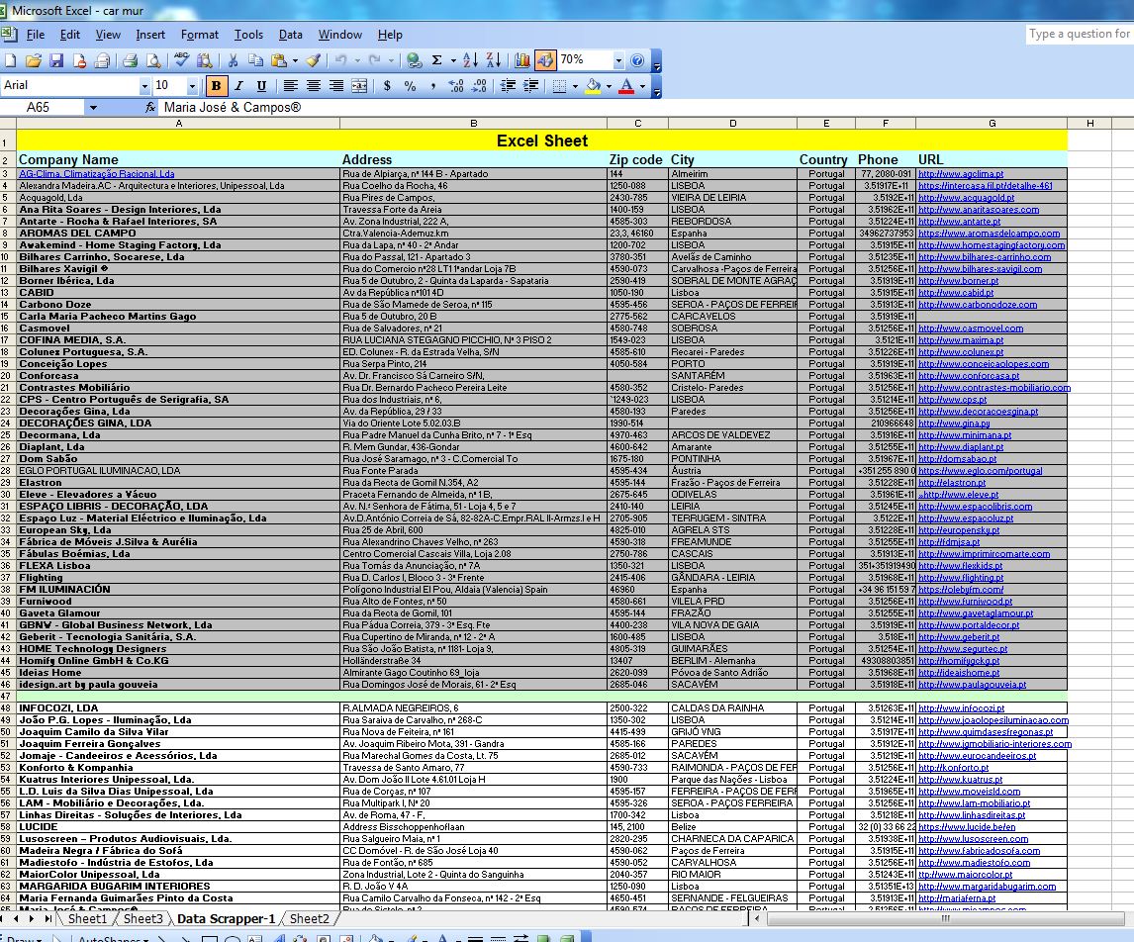Image resolution: width=1134 pixels, height=942 pixels.
Task: Click the 'Type a question' help box
Action: point(1079,34)
